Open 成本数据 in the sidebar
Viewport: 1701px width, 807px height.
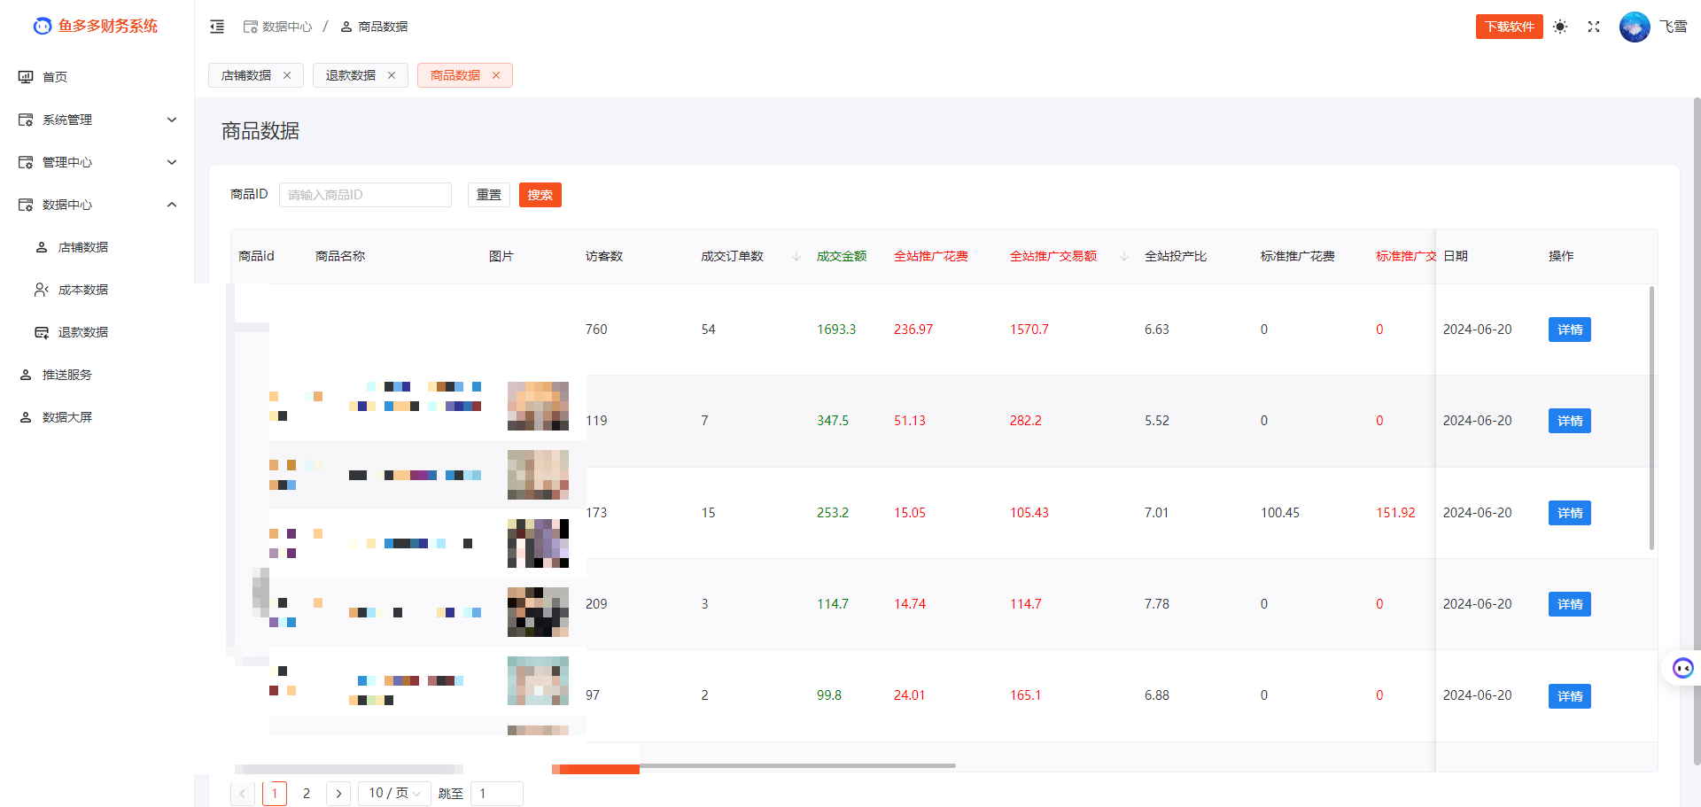(x=83, y=290)
